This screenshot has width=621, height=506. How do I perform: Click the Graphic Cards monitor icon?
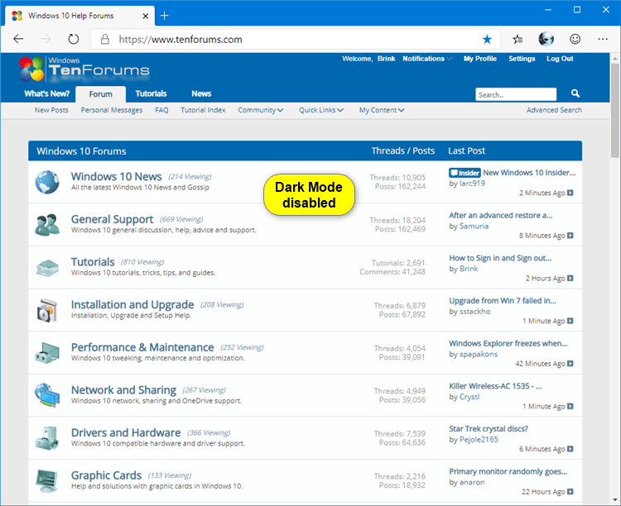[46, 480]
